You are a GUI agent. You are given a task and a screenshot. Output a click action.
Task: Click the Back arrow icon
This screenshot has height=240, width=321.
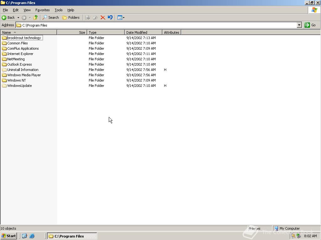(x=4, y=17)
